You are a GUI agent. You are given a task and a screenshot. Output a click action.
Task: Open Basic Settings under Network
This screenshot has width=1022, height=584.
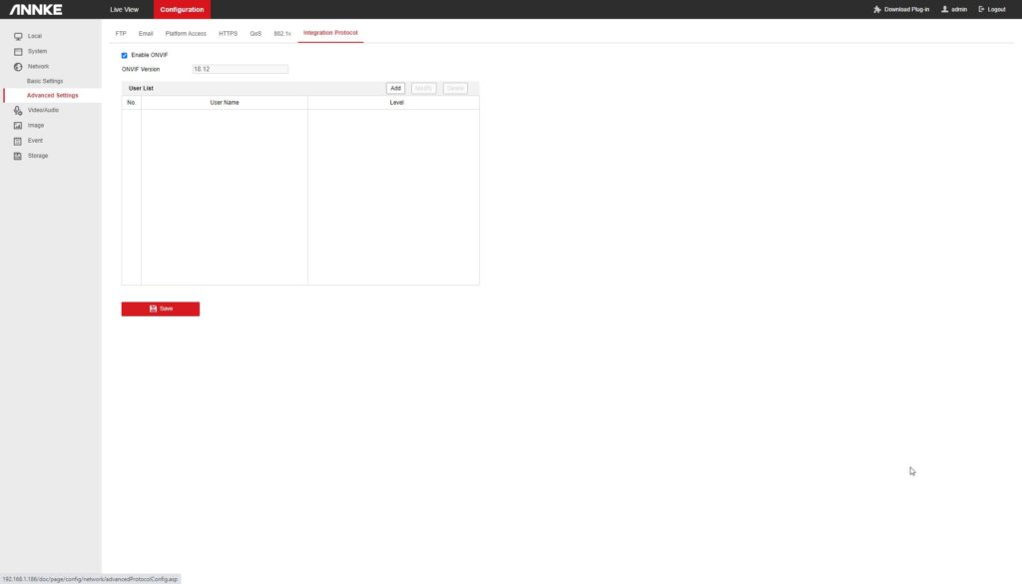[45, 81]
